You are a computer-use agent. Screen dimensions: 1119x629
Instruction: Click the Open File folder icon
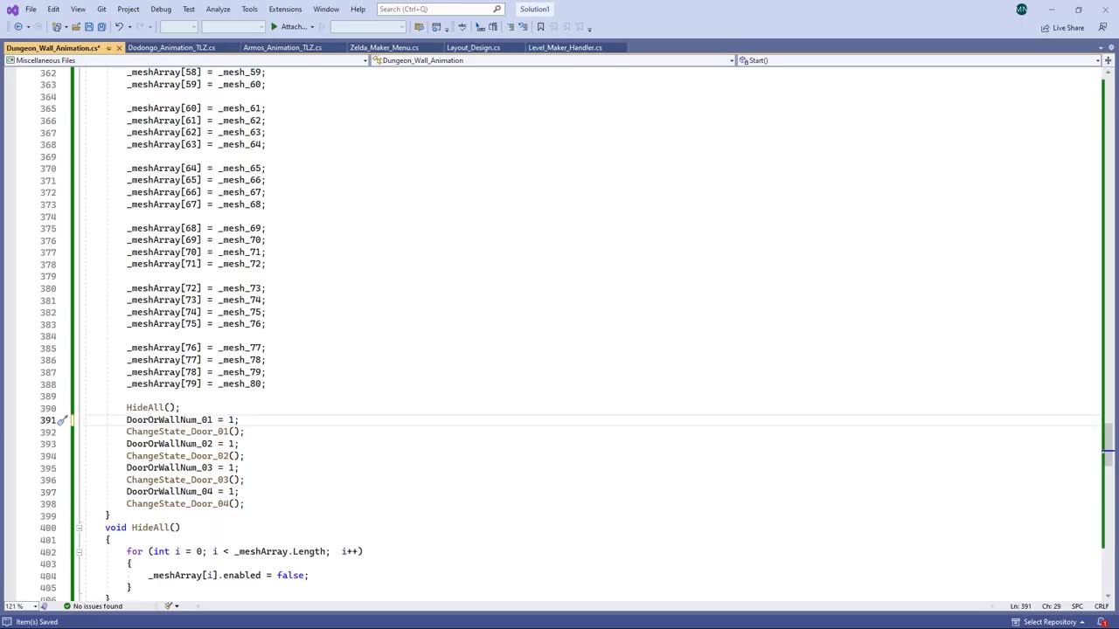point(76,27)
